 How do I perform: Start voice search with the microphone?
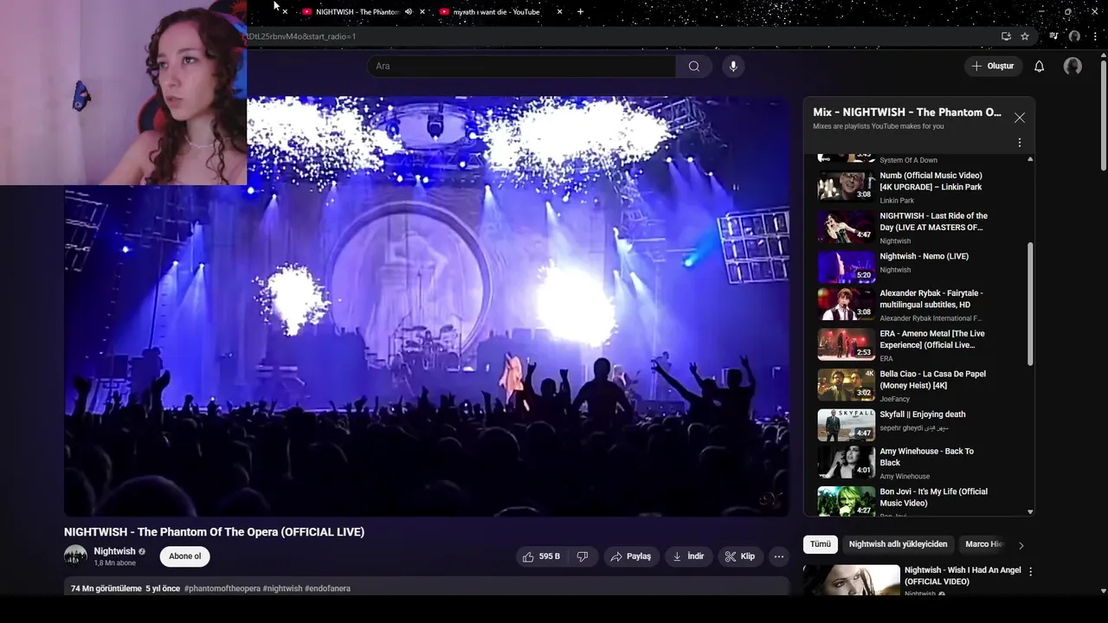coord(733,66)
